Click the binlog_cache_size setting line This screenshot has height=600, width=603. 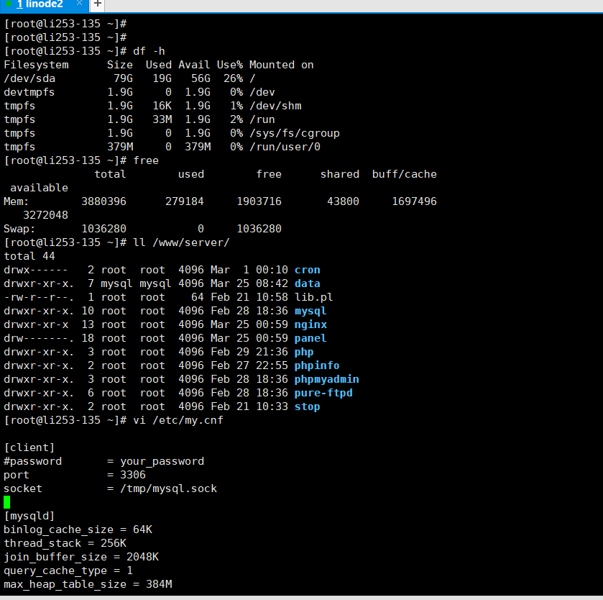[x=78, y=529]
